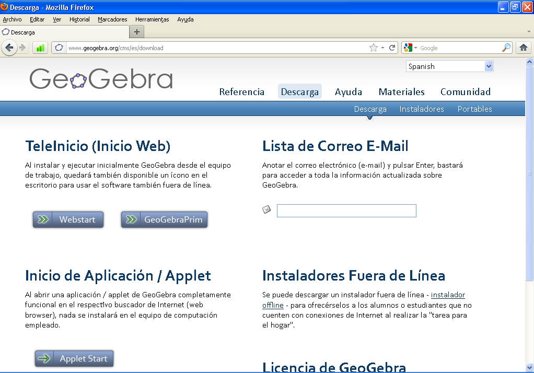
Task: Go to the Firefox home page icon
Action: pyautogui.click(x=523, y=48)
